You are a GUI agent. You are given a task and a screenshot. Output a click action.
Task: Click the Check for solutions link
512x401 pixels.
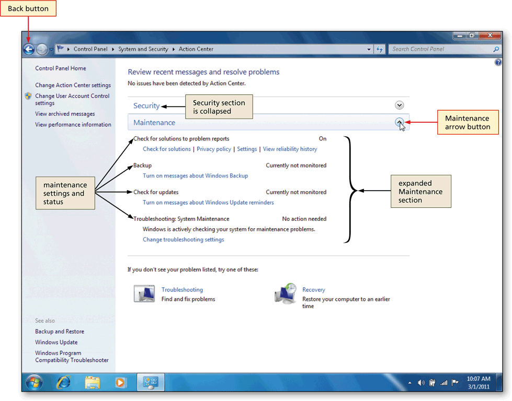pyautogui.click(x=167, y=149)
